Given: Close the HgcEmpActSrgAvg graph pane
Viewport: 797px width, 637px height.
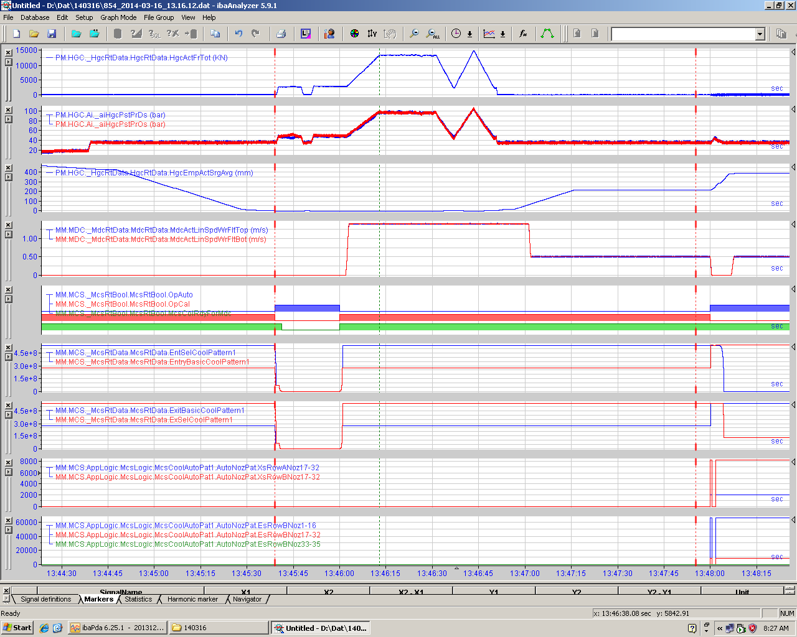Looking at the screenshot, I should click(8, 168).
